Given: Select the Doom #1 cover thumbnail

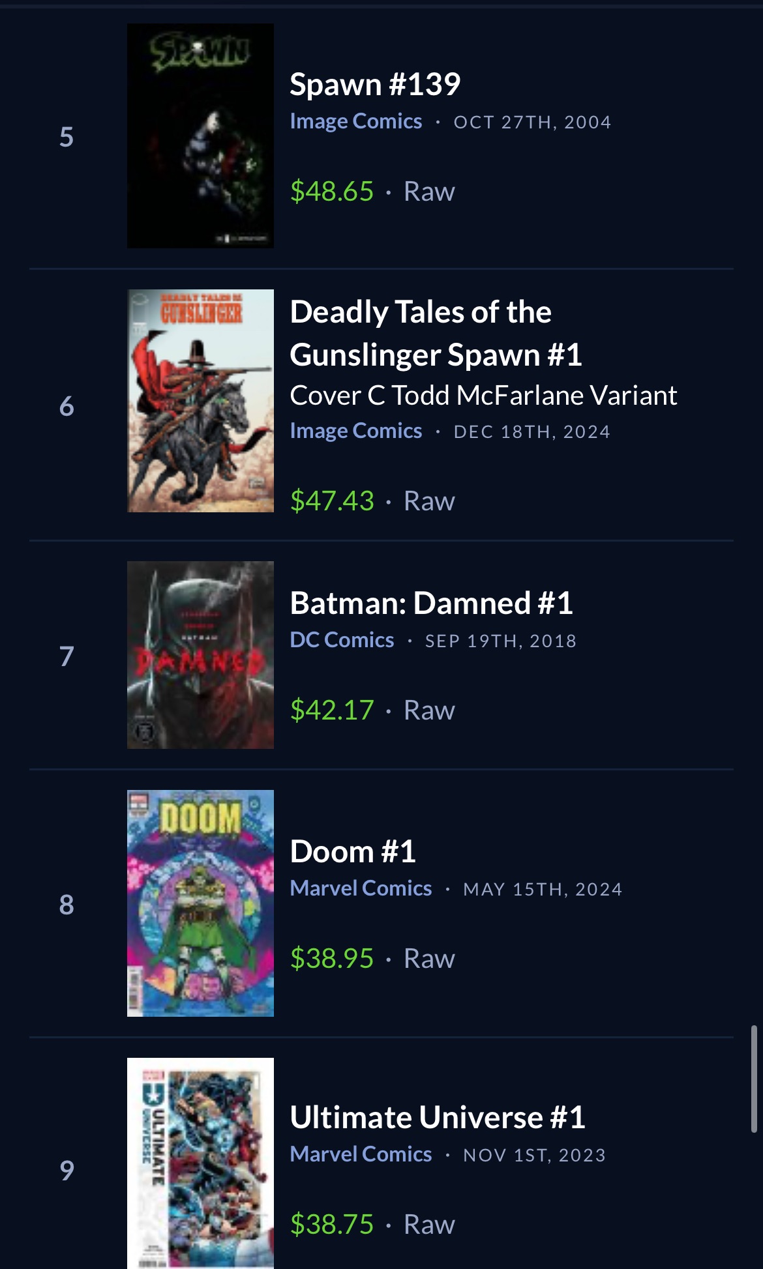Looking at the screenshot, I should [200, 903].
